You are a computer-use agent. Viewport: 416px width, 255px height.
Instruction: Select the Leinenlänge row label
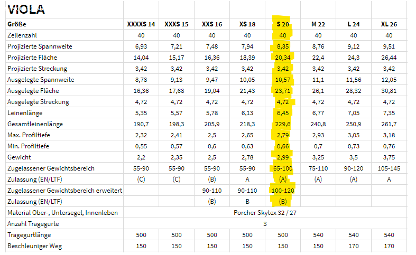click(25, 113)
